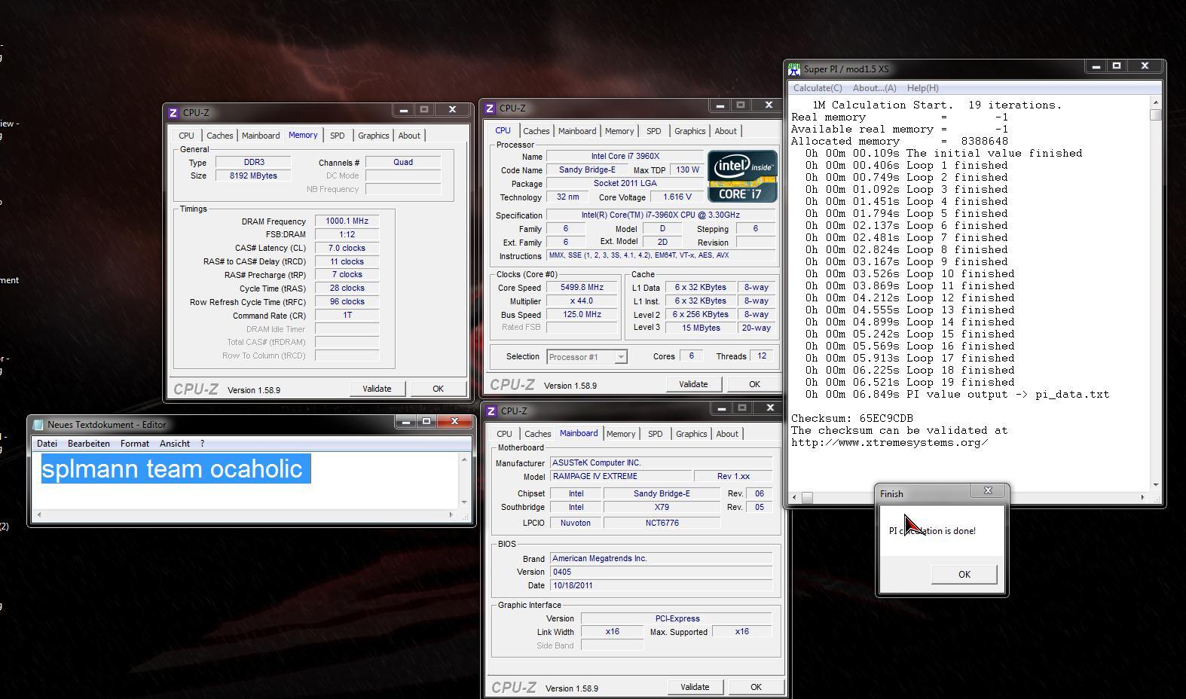Open Caches tab in Mainboard CPU-Z window
1186x699 pixels.
(x=537, y=434)
